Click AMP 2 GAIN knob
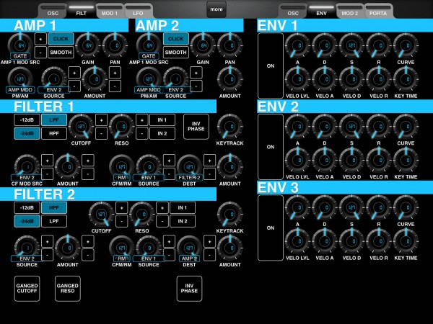This screenshot has height=324, width=433. [x=203, y=45]
